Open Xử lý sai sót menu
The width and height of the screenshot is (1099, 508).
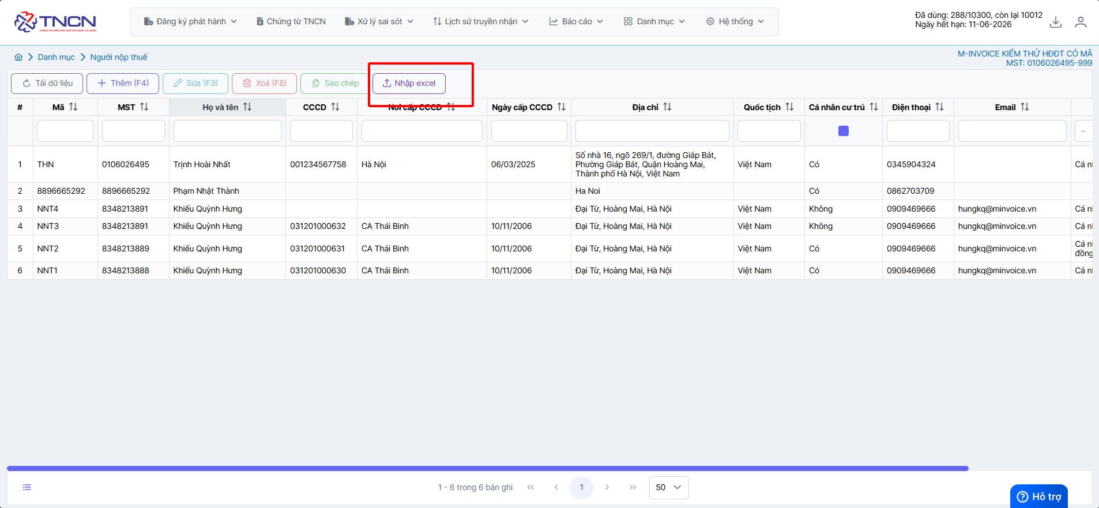coord(379,21)
